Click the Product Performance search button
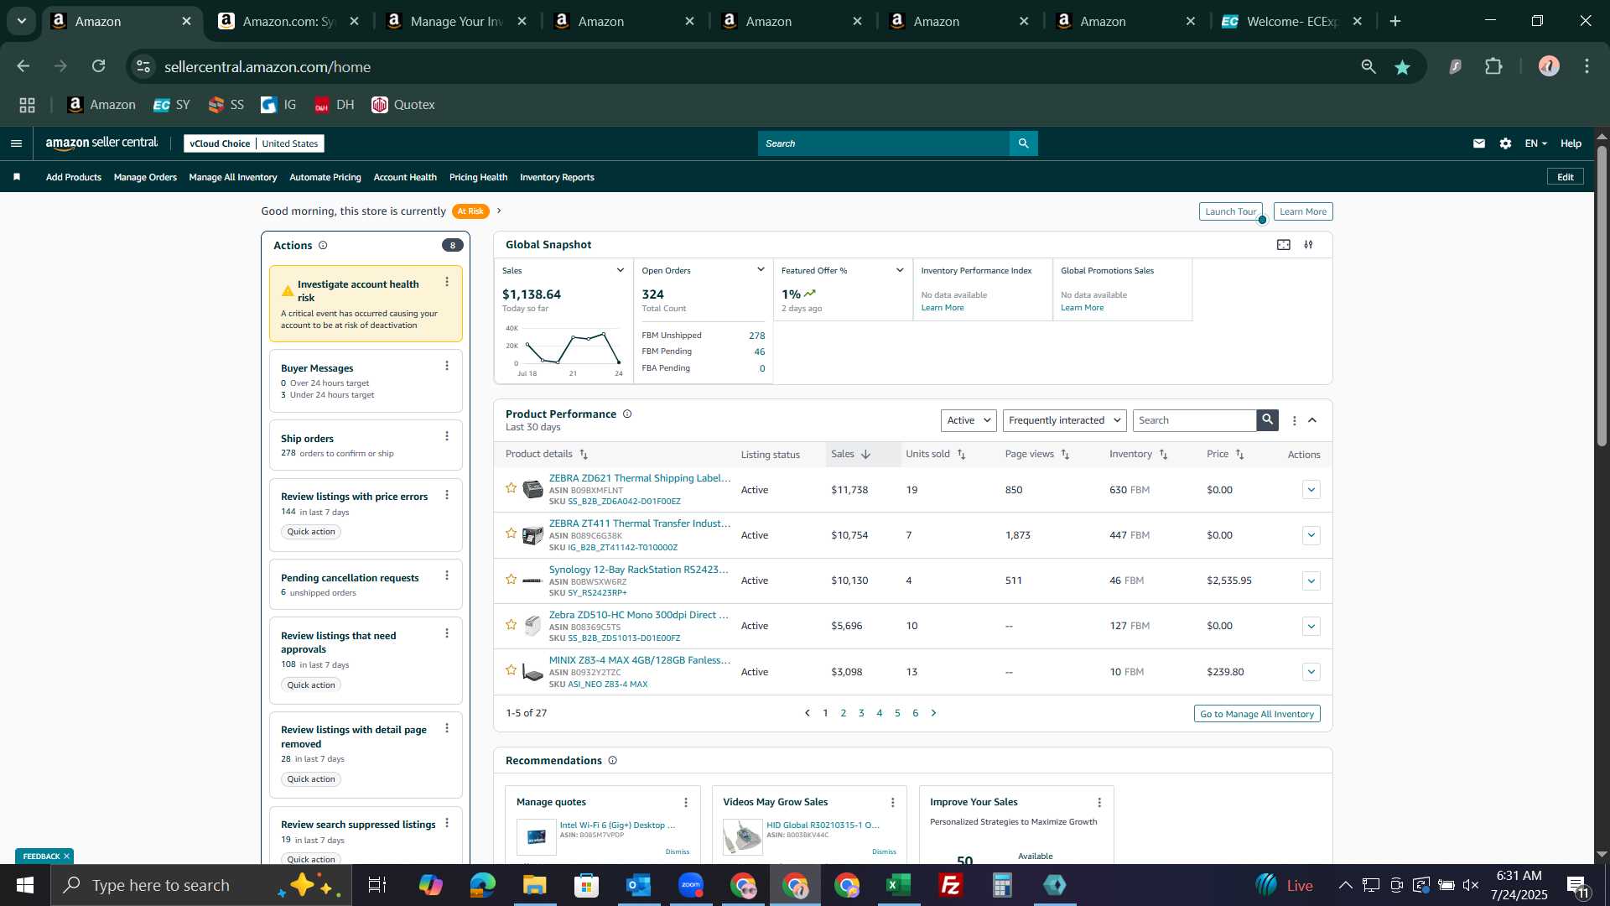The image size is (1610, 906). point(1267,420)
